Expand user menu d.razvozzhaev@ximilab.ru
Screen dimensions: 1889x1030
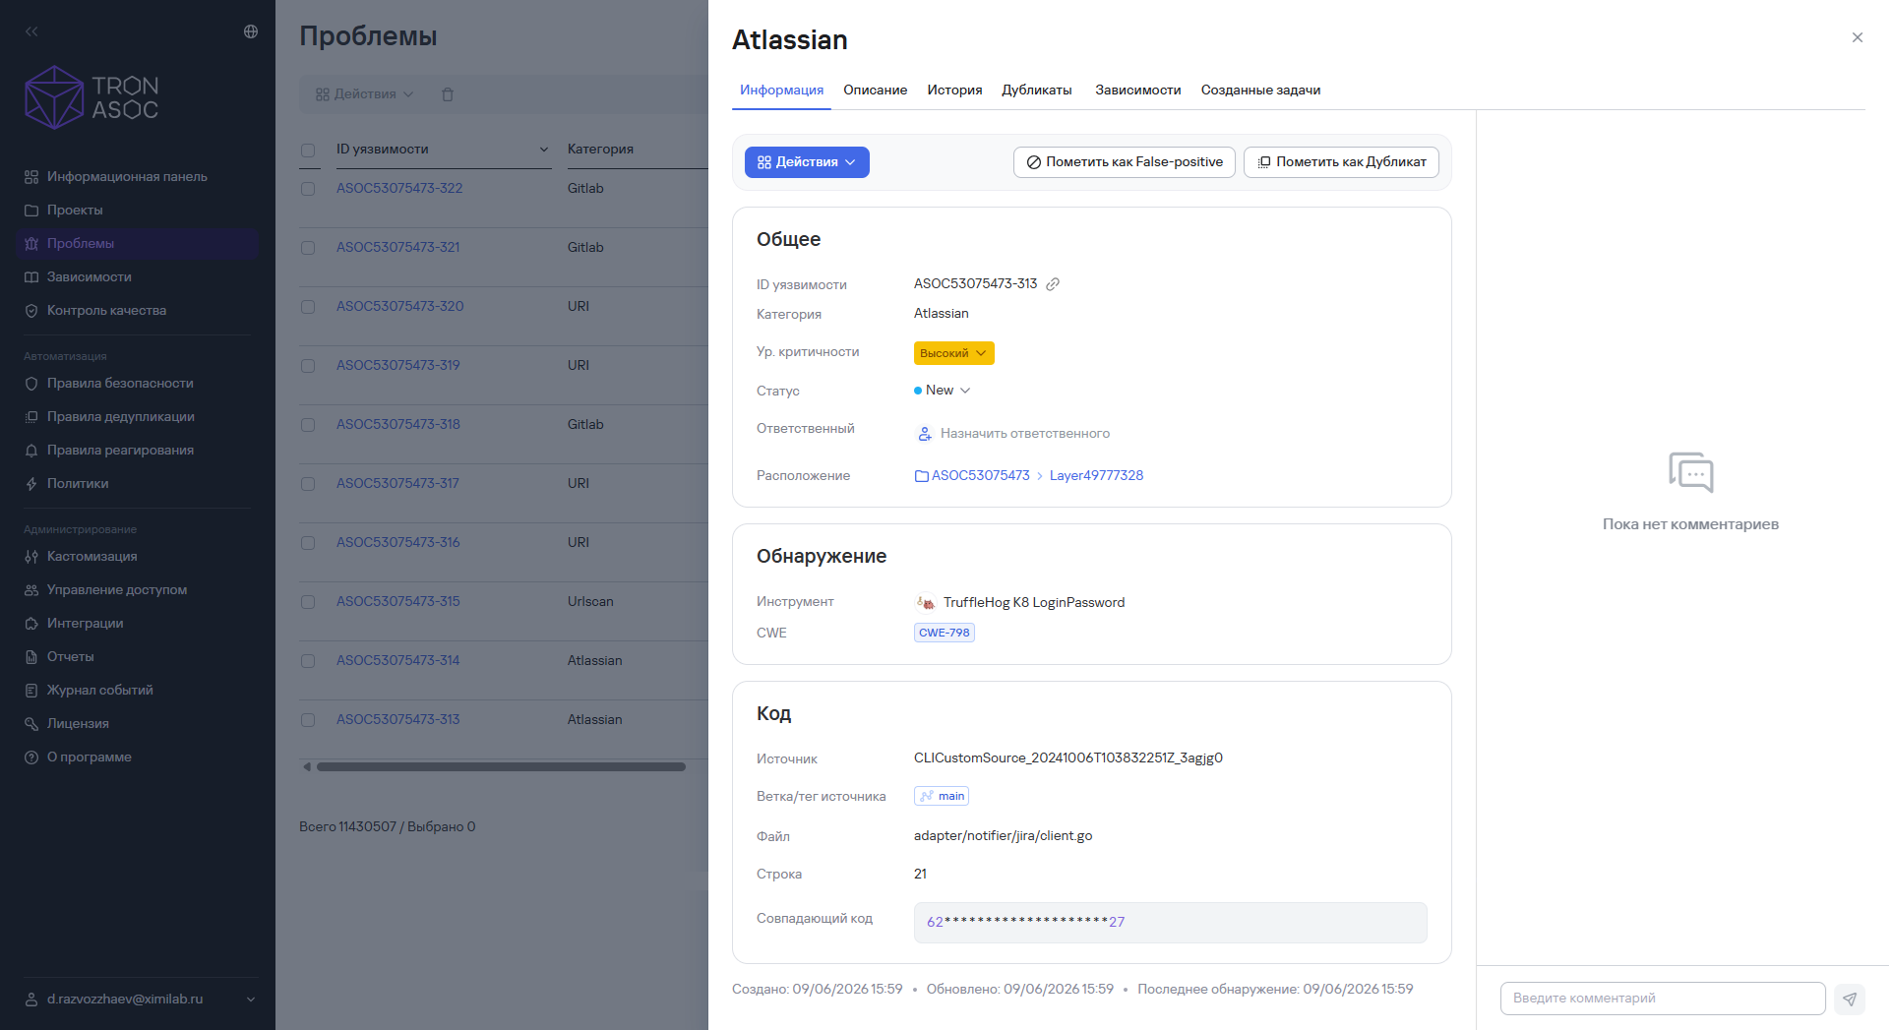140,999
